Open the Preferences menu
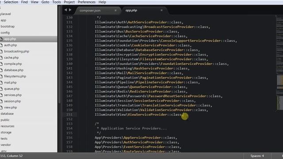The width and height of the screenshot is (283, 159). (87, 2)
